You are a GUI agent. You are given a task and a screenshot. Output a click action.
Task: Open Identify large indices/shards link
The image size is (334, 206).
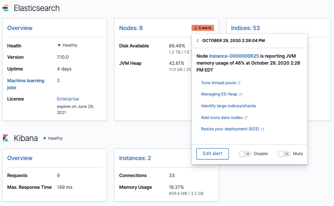228,106
